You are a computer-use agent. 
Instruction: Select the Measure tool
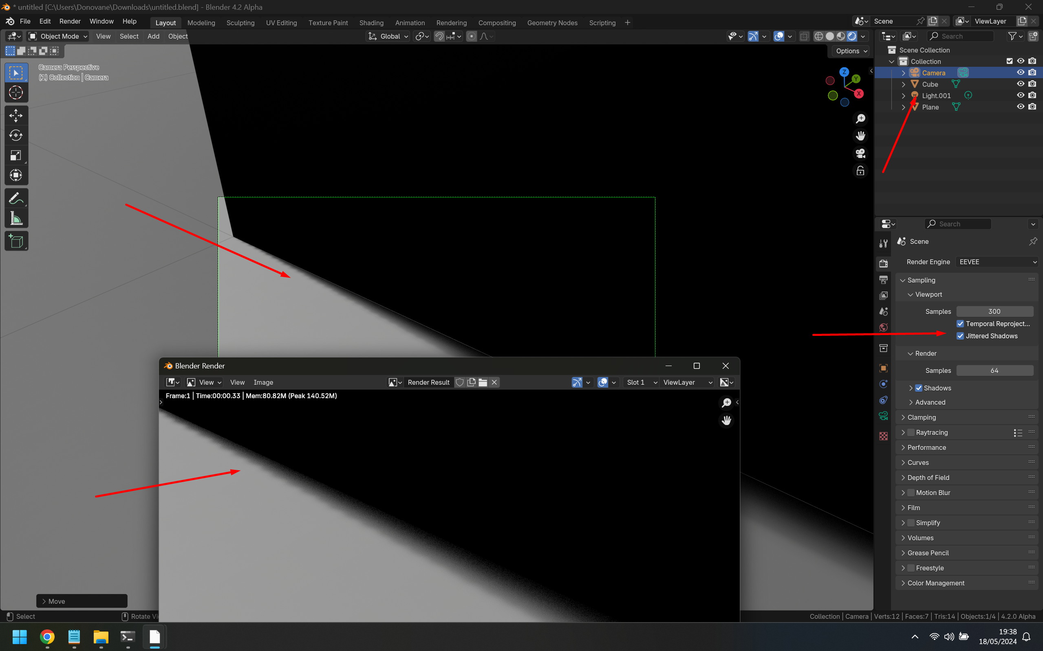coord(16,219)
